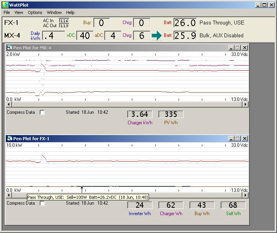The image size is (277, 233).
Task: Click the AC Out value 119
Action: [x=64, y=26]
